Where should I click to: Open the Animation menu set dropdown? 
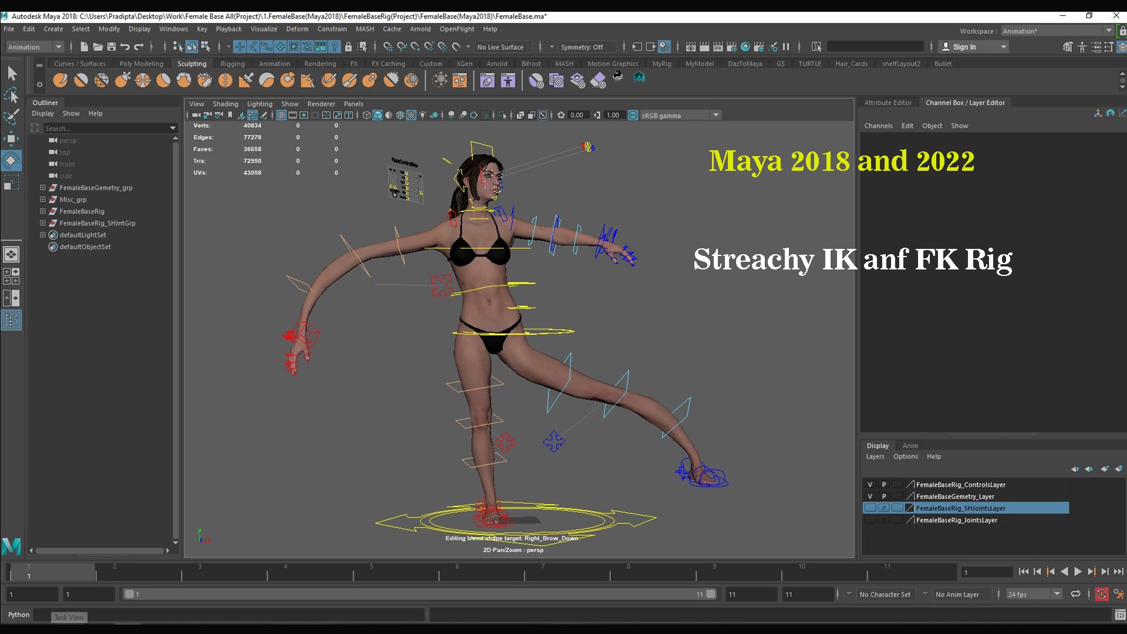(x=35, y=47)
